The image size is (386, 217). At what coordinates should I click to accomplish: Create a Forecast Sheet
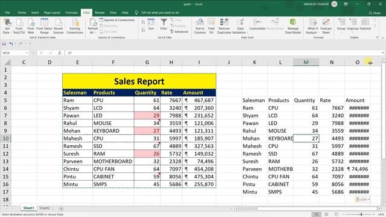(326, 26)
